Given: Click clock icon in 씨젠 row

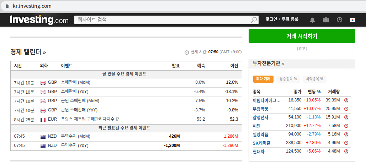Looking at the screenshot, I should [x=346, y=126].
